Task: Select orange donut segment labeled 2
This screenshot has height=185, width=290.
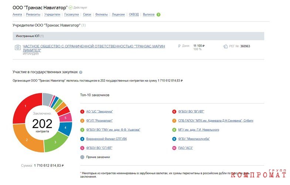Action: tap(26, 139)
